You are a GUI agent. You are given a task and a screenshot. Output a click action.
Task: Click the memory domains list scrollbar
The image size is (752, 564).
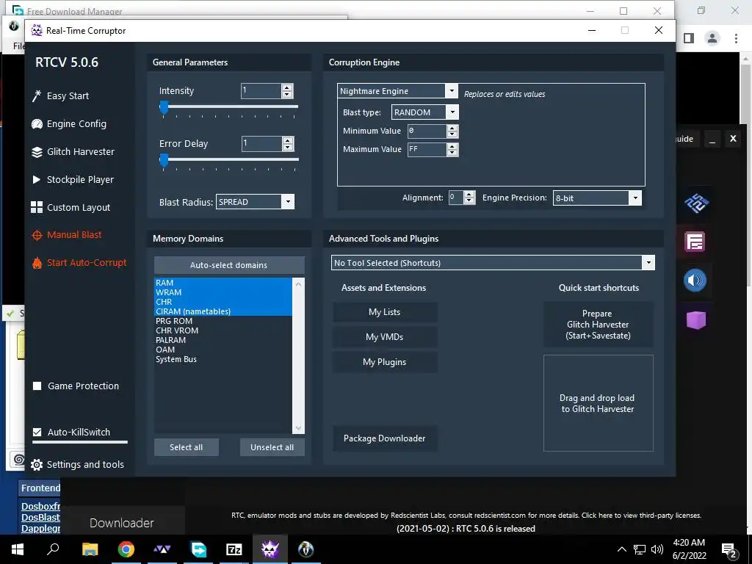(x=298, y=355)
